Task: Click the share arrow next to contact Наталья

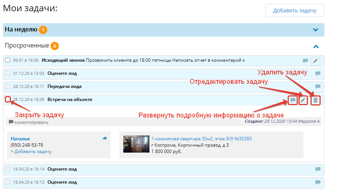Action: pyautogui.click(x=105, y=138)
